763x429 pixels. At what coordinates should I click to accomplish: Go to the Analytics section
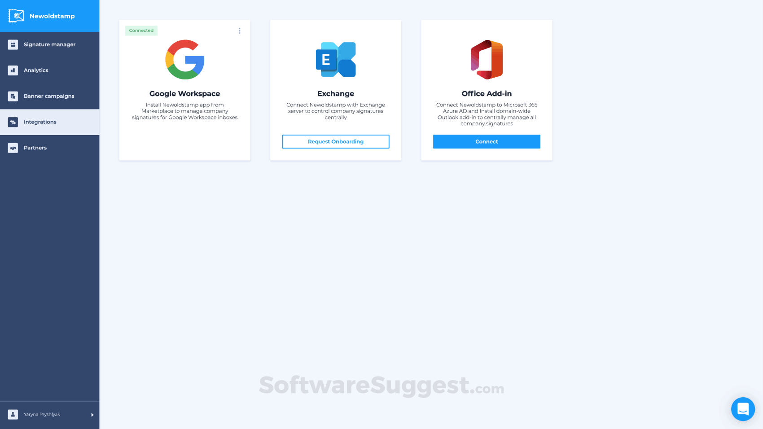point(50,70)
